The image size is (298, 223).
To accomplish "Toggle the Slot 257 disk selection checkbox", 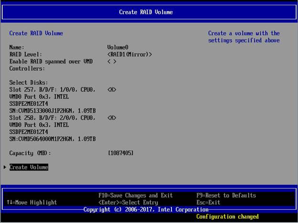I will point(112,90).
